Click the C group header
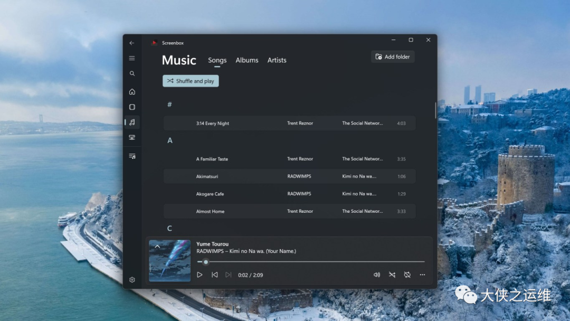The width and height of the screenshot is (570, 321). click(169, 229)
